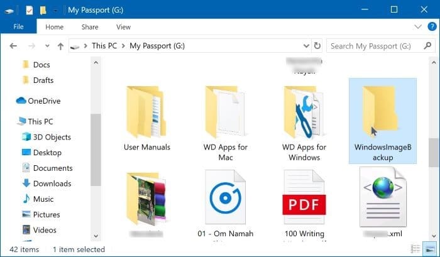Open the Customize Quick Access Toolbar dropdown
The height and width of the screenshot is (257, 440).
[55, 11]
